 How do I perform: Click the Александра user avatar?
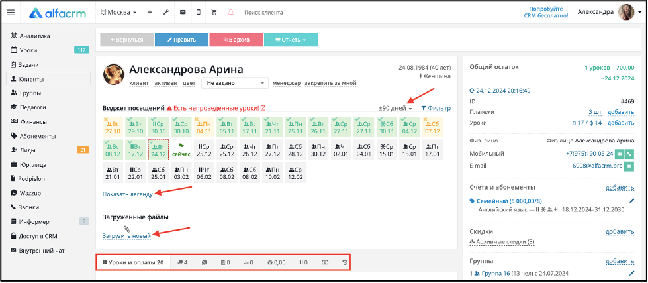625,13
